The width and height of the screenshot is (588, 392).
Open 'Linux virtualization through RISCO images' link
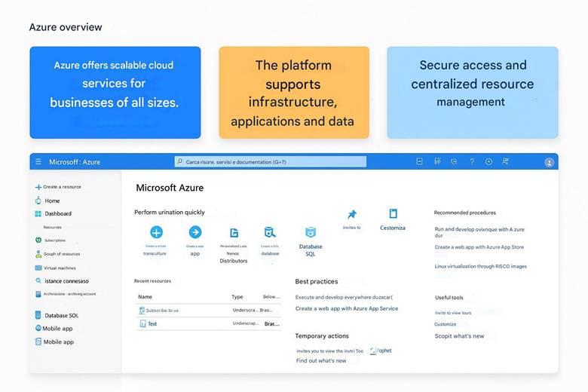[x=480, y=266]
